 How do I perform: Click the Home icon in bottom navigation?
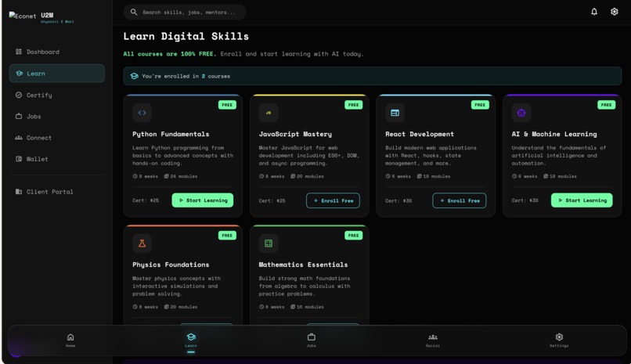(x=70, y=337)
